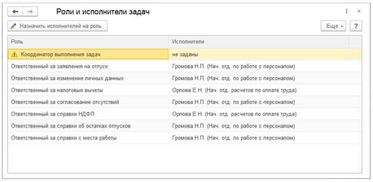Select the Координатор выполнения задач row
The width and height of the screenshot is (373, 182).
(x=185, y=54)
